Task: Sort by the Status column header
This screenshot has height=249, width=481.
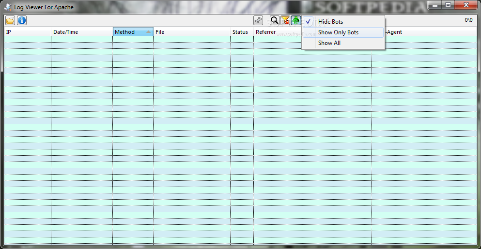Action: coord(242,32)
